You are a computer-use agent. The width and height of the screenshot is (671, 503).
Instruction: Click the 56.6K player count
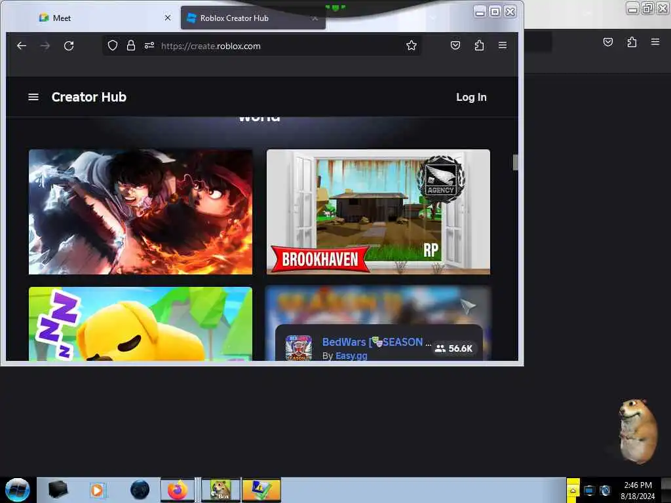453,348
